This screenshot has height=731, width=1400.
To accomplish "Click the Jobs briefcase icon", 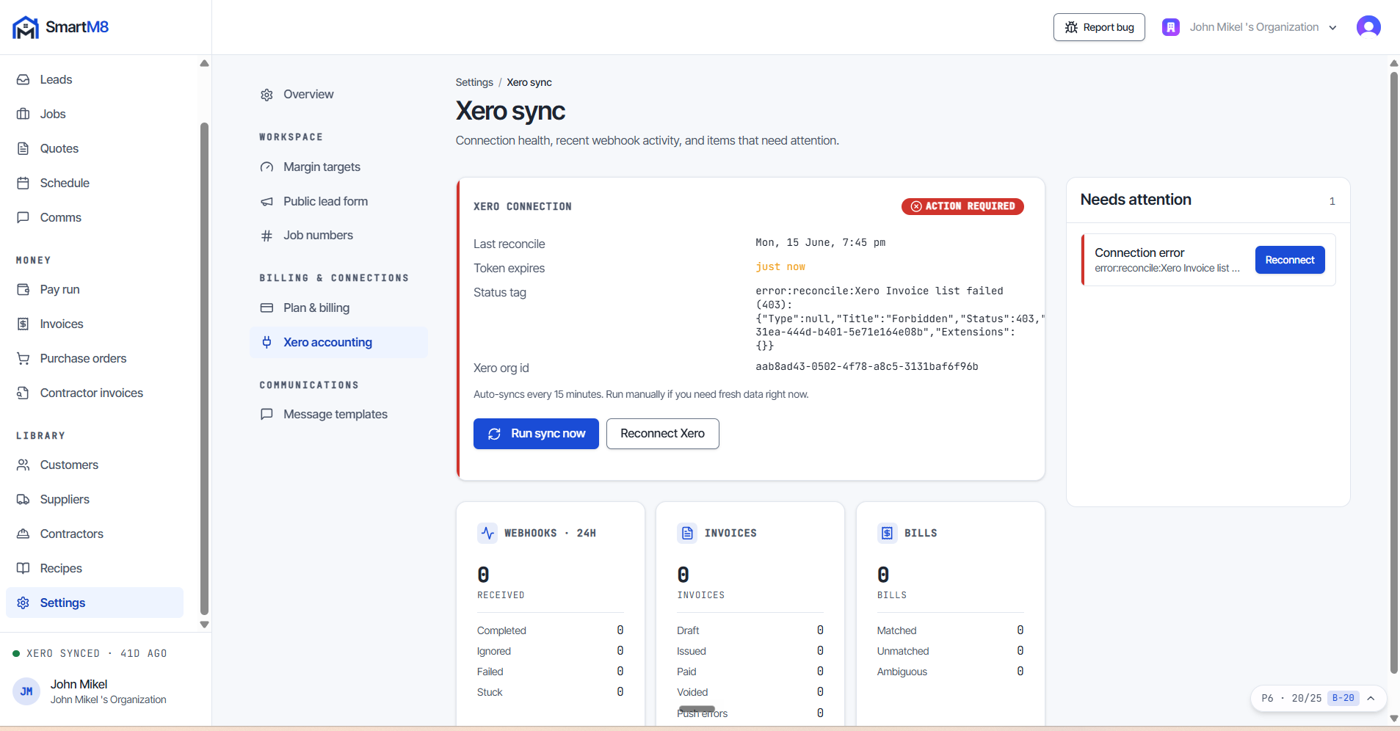I will click(x=23, y=114).
